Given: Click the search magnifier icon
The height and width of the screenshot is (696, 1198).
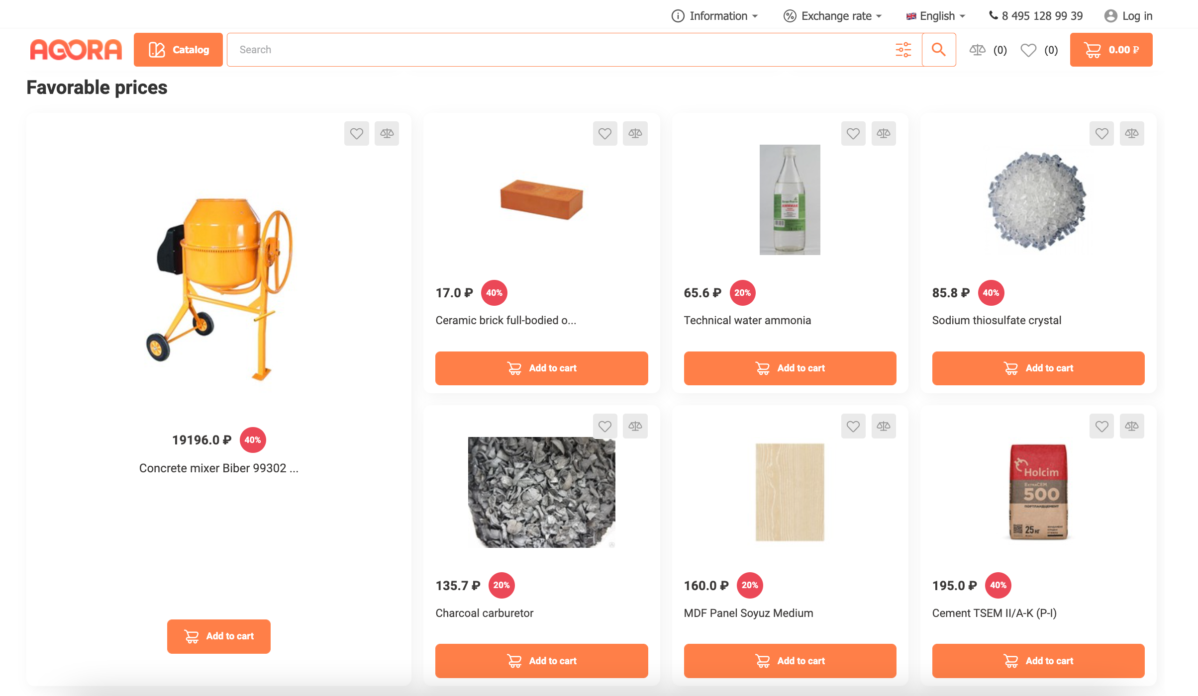Looking at the screenshot, I should tap(938, 50).
